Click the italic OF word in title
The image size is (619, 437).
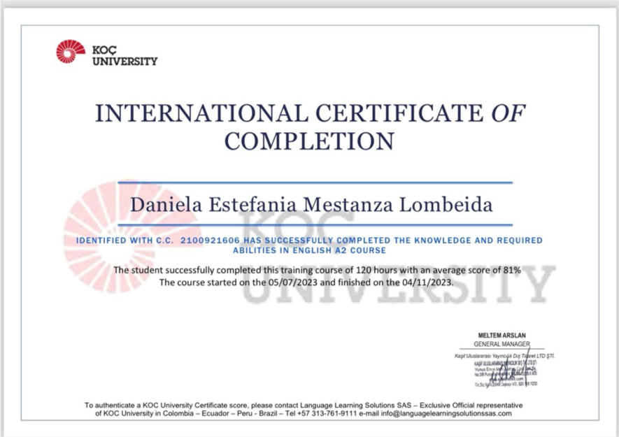[x=508, y=113]
